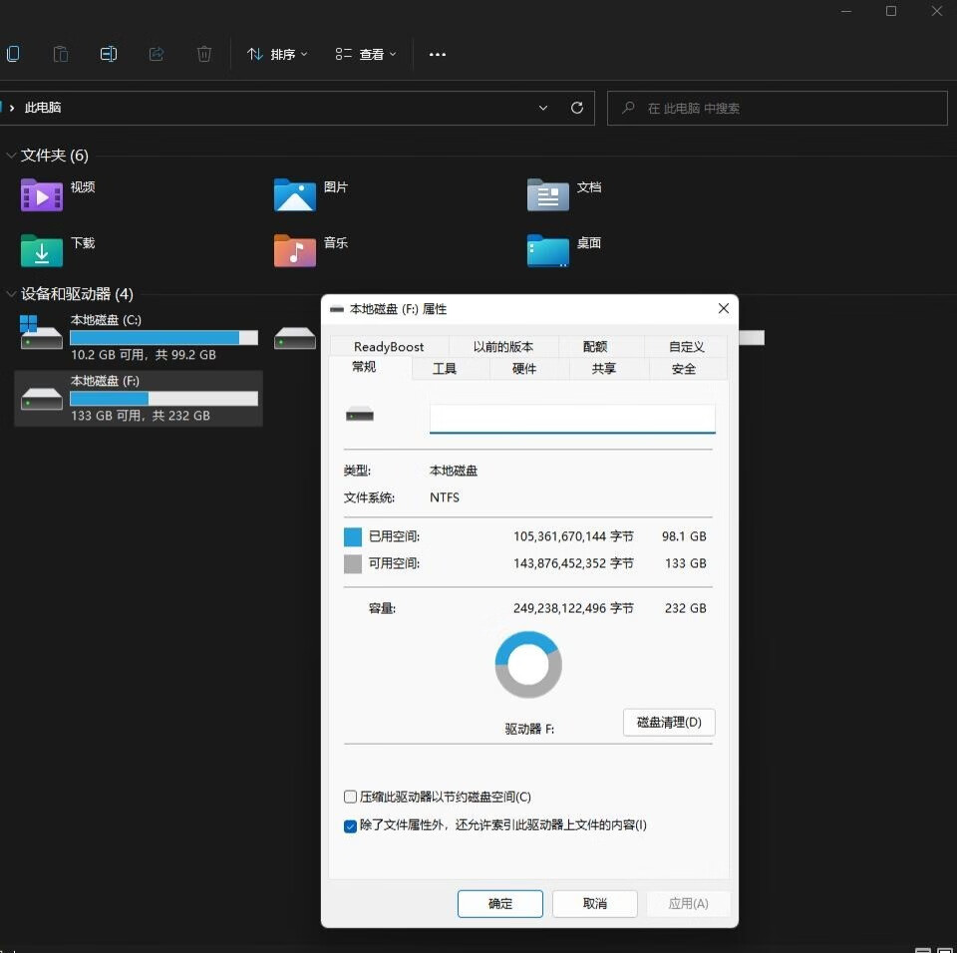Open the 音乐 folder icon
The height and width of the screenshot is (953, 957).
pyautogui.click(x=295, y=250)
